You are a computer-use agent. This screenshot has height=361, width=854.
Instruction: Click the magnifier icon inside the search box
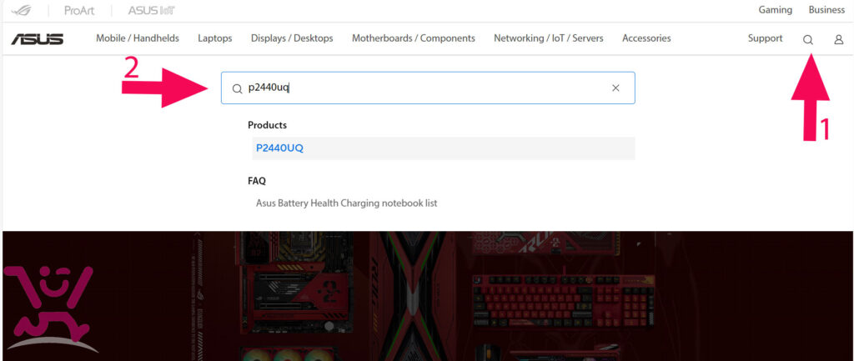click(237, 88)
